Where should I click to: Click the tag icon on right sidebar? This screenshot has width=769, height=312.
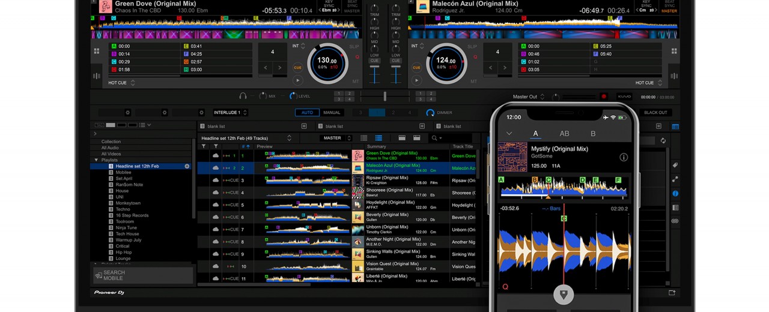pyautogui.click(x=675, y=165)
